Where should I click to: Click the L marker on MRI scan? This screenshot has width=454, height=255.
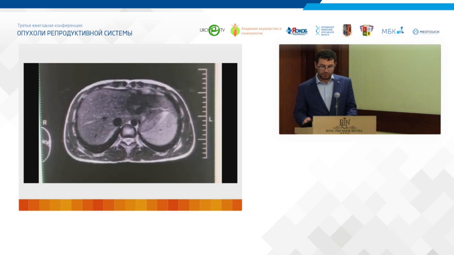pyautogui.click(x=211, y=119)
